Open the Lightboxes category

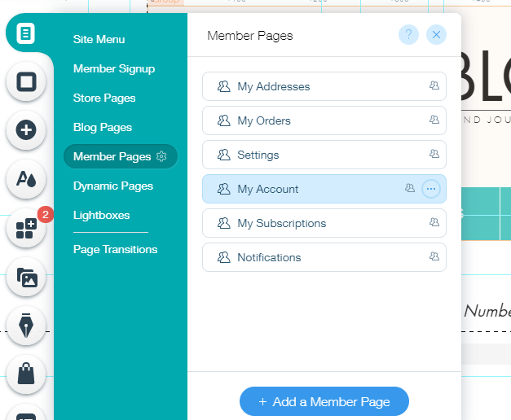[101, 215]
